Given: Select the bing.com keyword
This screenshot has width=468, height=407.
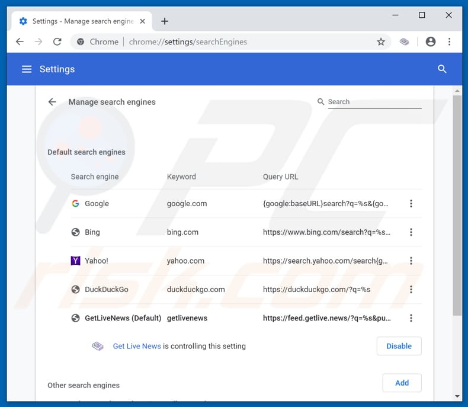Looking at the screenshot, I should pyautogui.click(x=182, y=232).
